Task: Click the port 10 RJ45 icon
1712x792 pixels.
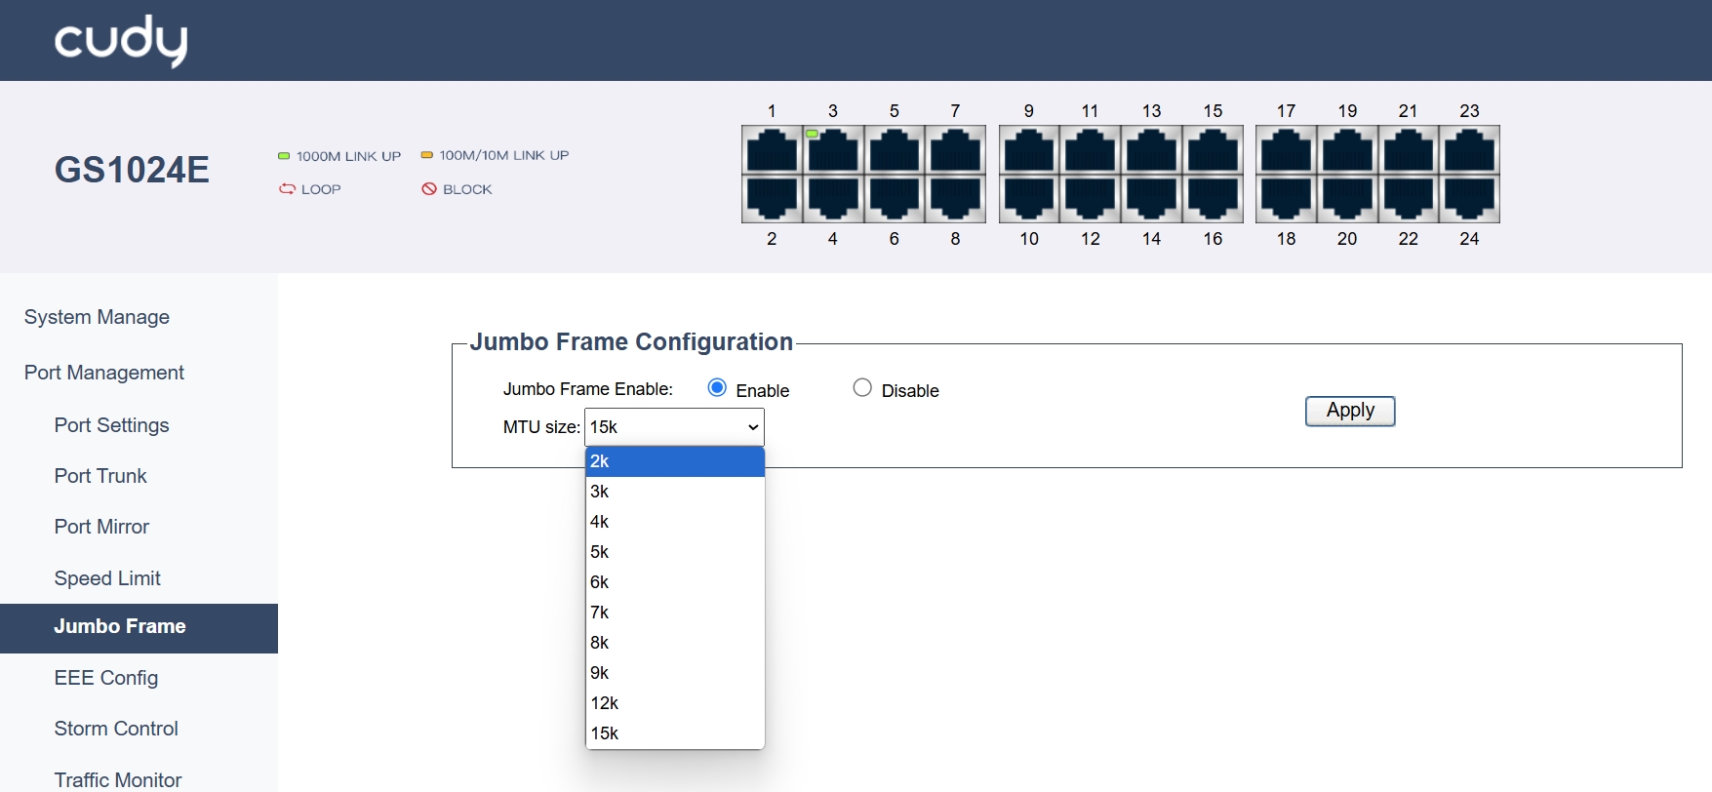Action: [1029, 198]
